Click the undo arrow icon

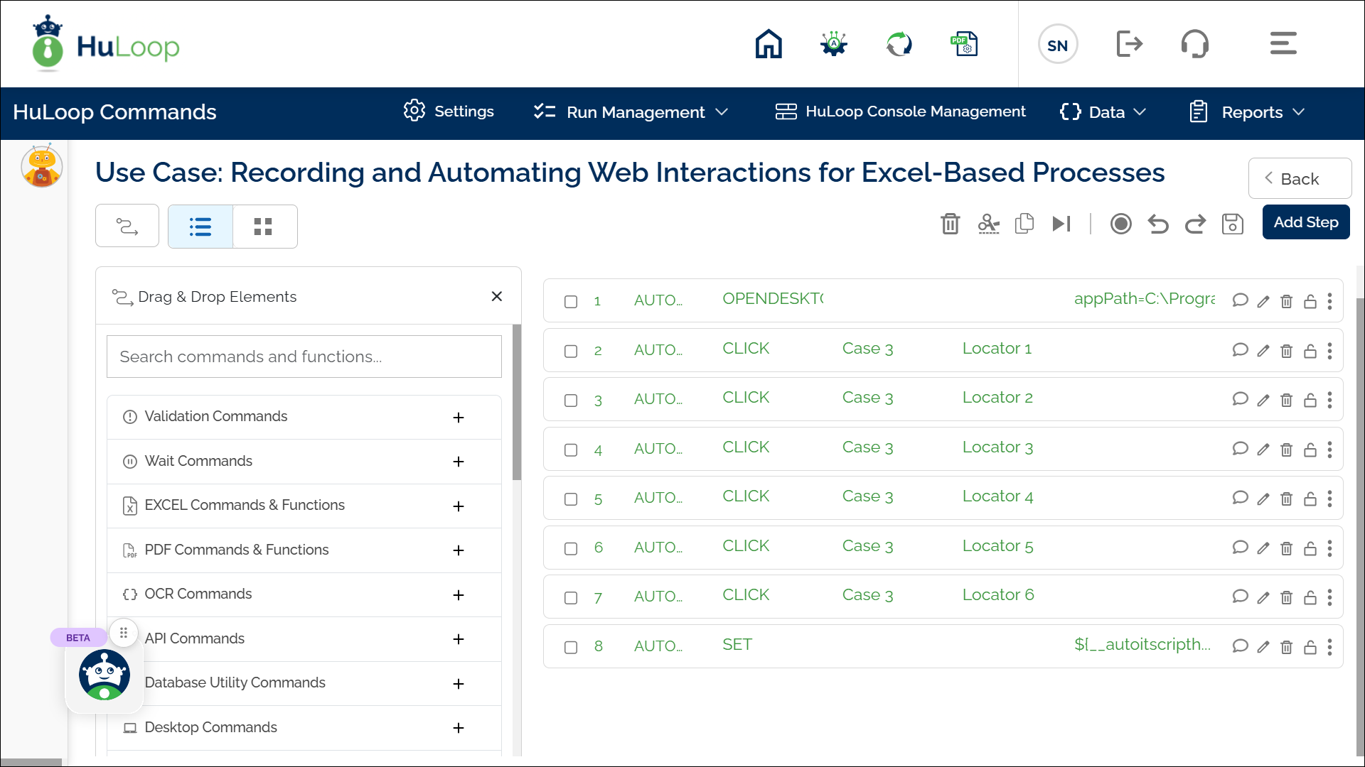pyautogui.click(x=1158, y=224)
